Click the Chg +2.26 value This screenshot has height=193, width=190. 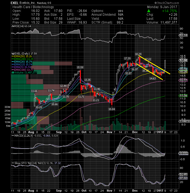point(173,15)
